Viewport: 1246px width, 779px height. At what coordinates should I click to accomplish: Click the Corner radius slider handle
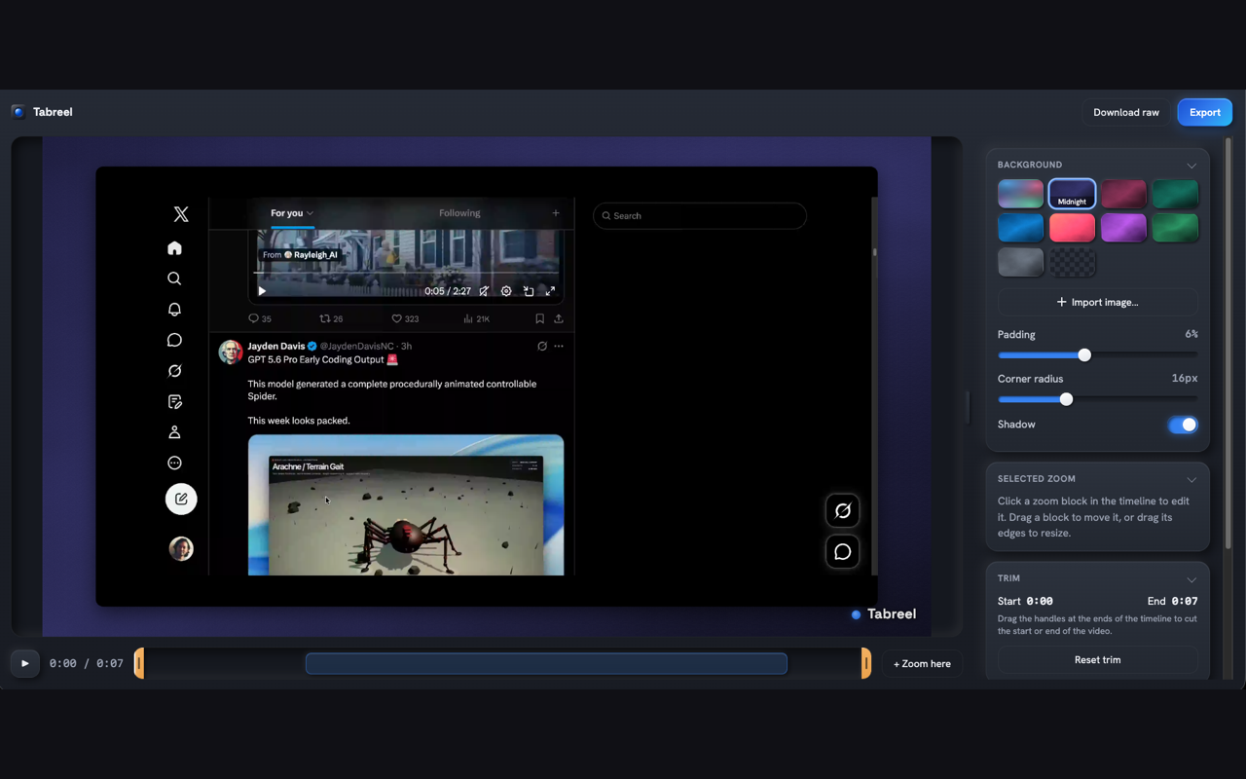pos(1066,399)
